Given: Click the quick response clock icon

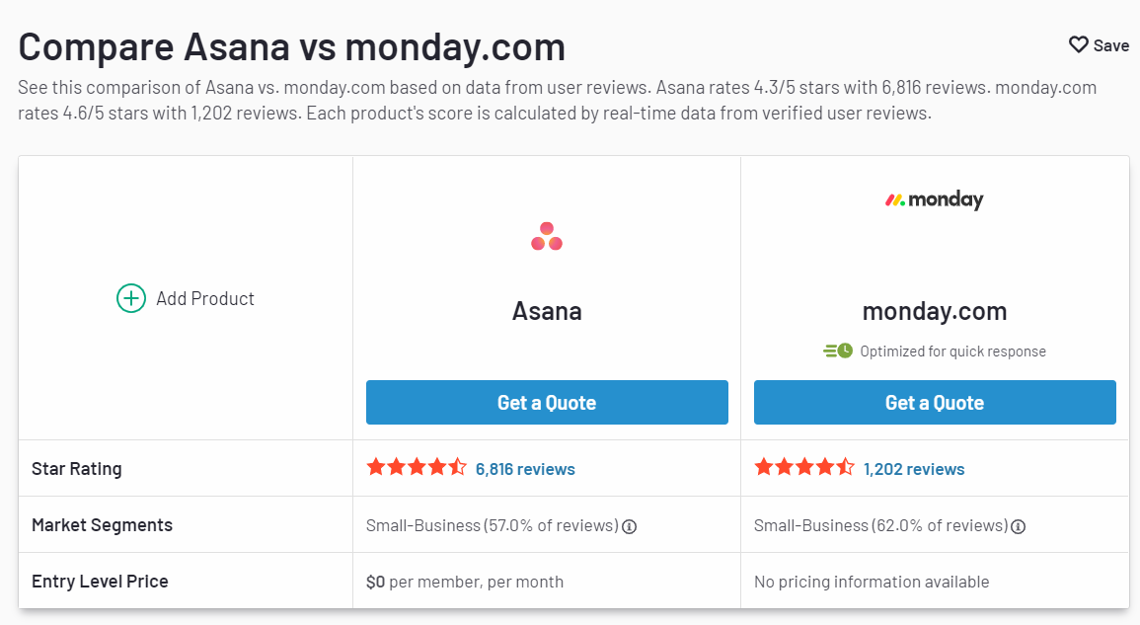Looking at the screenshot, I should pyautogui.click(x=838, y=351).
